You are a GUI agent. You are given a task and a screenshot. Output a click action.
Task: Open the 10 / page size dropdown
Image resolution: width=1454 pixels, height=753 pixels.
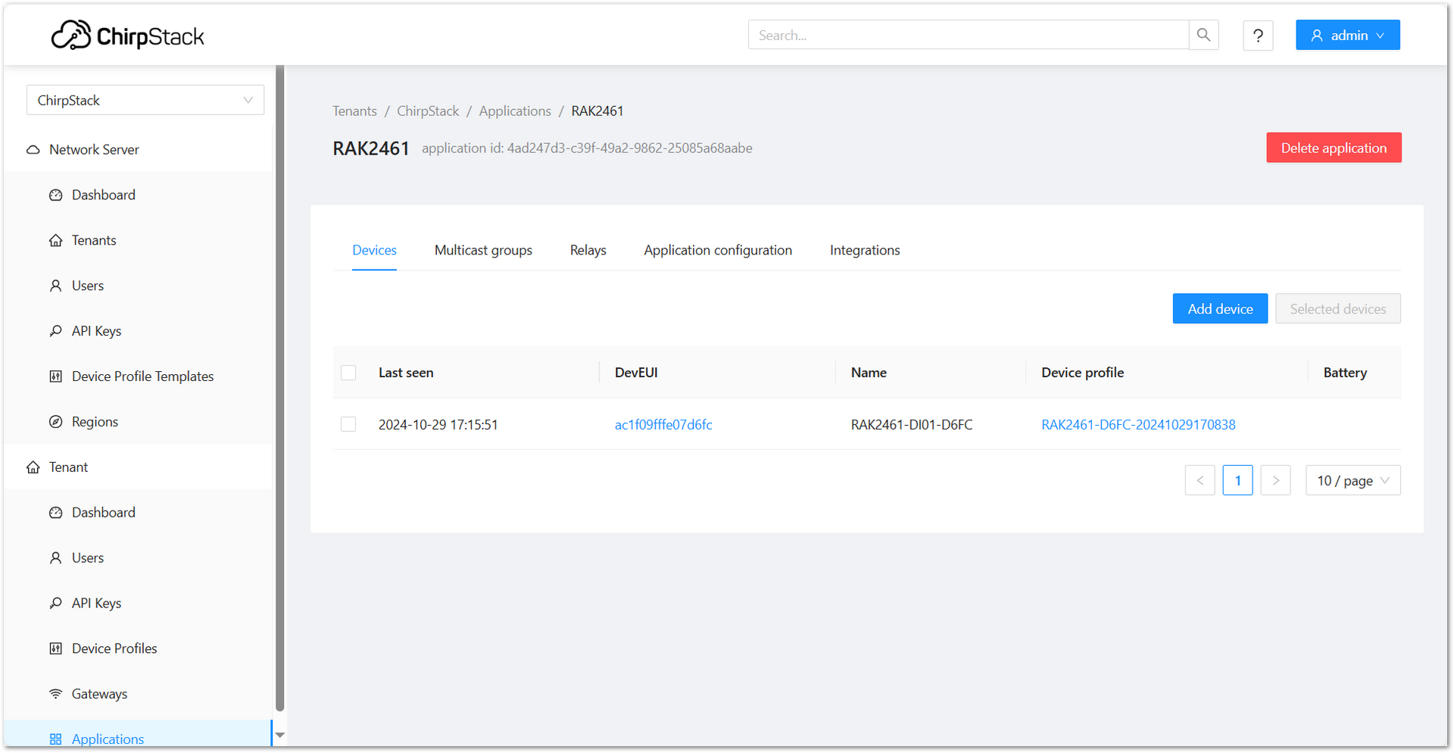[x=1353, y=480]
